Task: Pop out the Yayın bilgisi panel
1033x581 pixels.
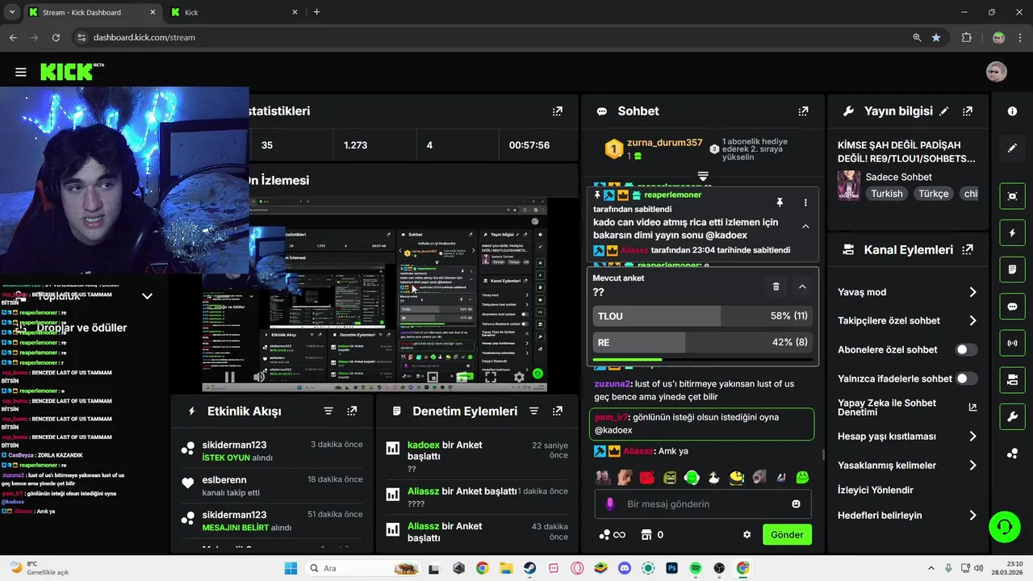Action: point(968,111)
